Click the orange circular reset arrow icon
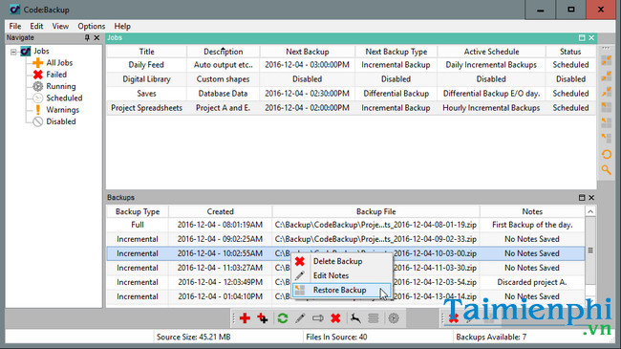The width and height of the screenshot is (621, 349). 607,154
